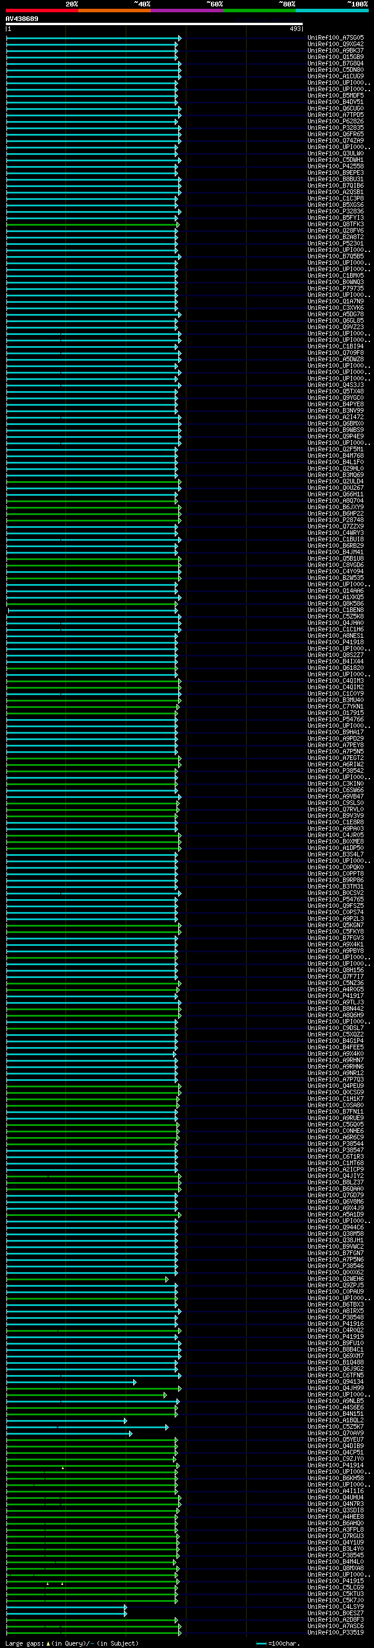This screenshot has height=1648, width=374.
Task: Click the red ~20% identity legend bar
Action: click(41, 11)
